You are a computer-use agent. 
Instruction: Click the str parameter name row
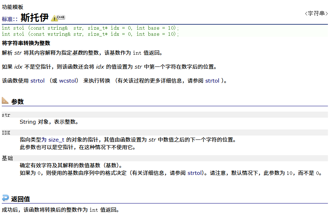pos(165,115)
